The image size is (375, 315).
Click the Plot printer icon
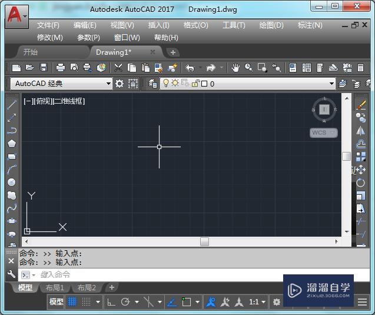point(61,68)
